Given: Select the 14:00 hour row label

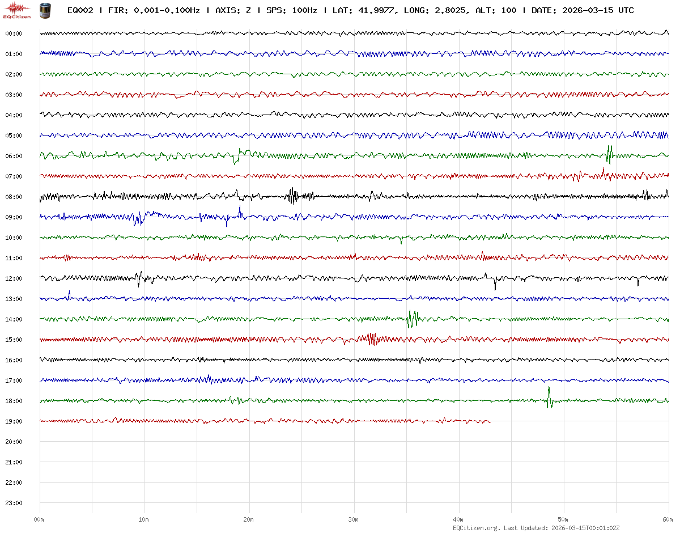Looking at the screenshot, I should pyautogui.click(x=14, y=319).
